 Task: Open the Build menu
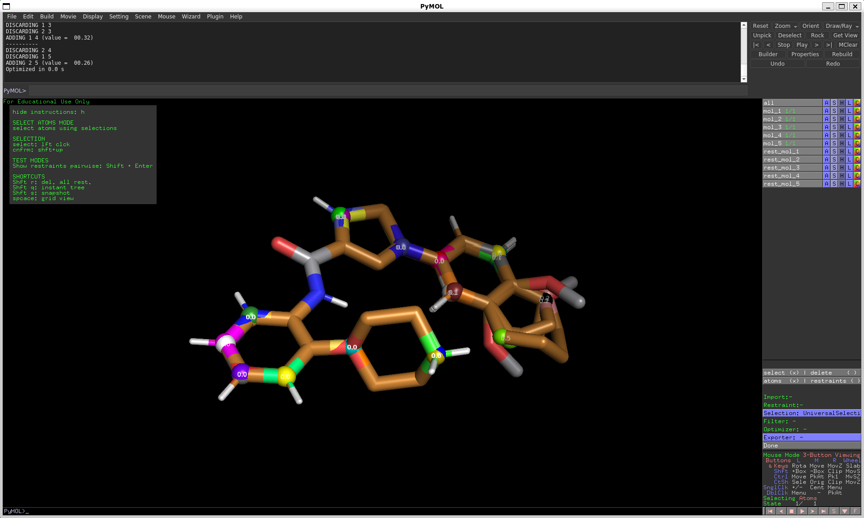[x=47, y=17]
